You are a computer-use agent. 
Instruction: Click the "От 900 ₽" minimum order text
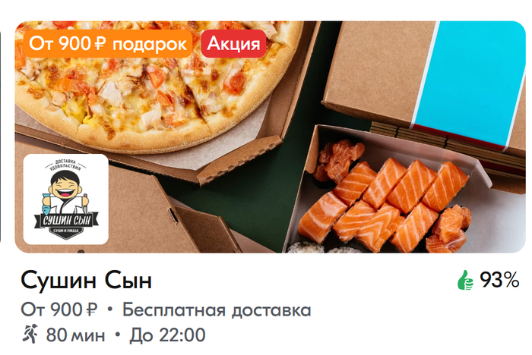[59, 309]
